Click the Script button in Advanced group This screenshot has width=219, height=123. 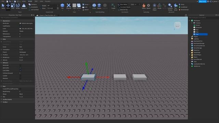(182, 4)
